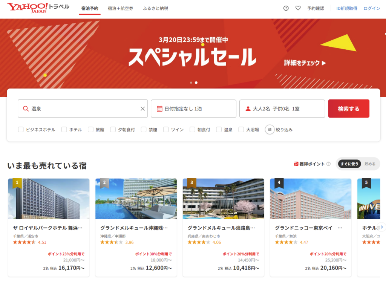Screen dimensions: 386x283
Task: Click the magnifier icon in search box
Action: coord(26,109)
